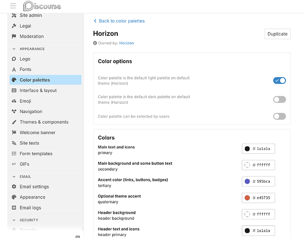
Task: Click the back chevron arrow icon
Action: 95,20
